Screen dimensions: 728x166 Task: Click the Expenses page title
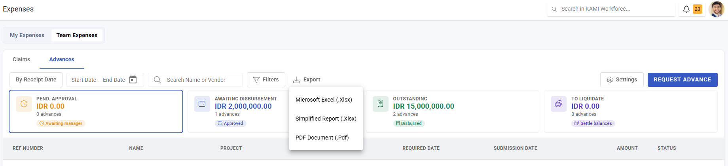(18, 9)
